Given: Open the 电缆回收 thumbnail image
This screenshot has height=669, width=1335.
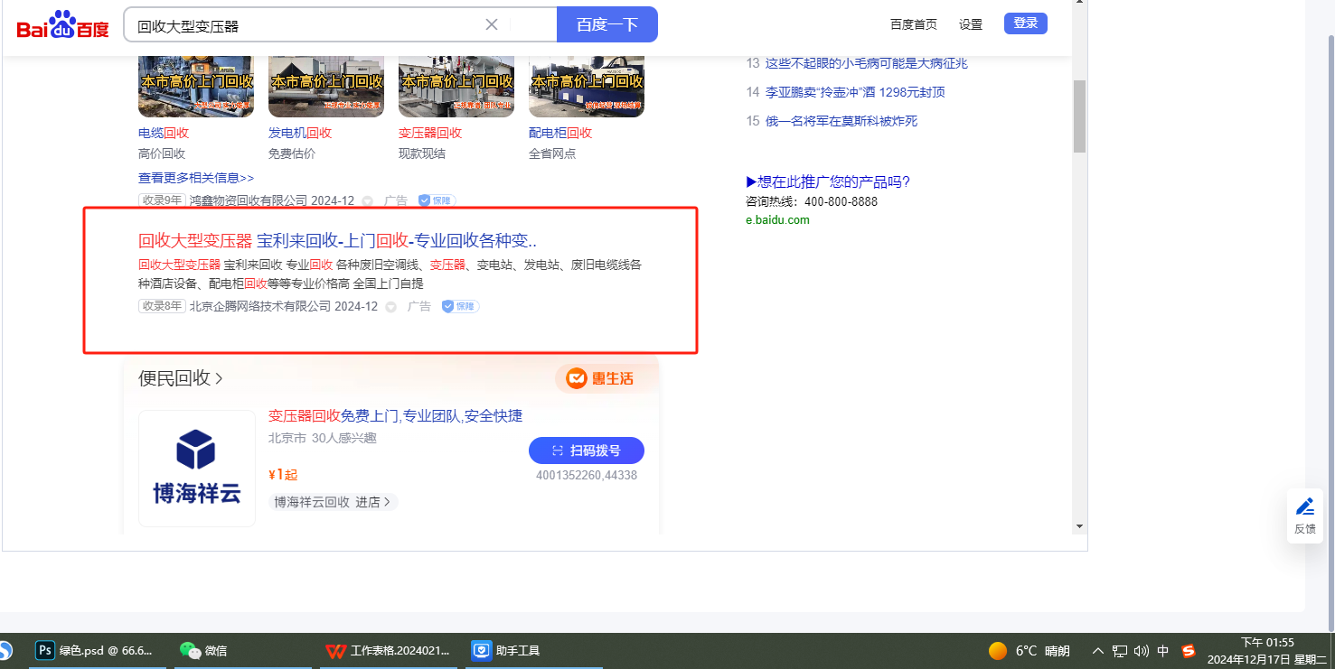Looking at the screenshot, I should coord(196,86).
